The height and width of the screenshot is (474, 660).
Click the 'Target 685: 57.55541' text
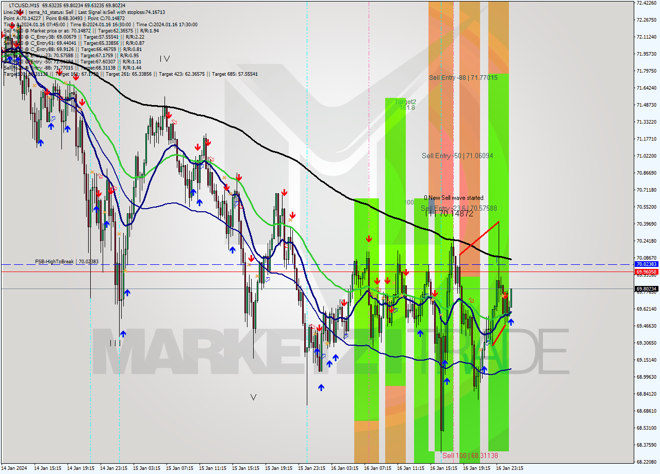tap(235, 74)
